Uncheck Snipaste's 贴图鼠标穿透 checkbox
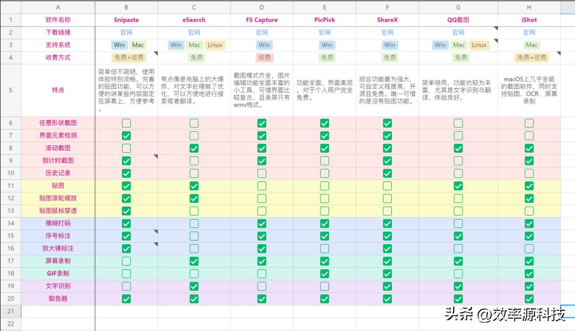This screenshot has height=331, width=575. (x=126, y=210)
